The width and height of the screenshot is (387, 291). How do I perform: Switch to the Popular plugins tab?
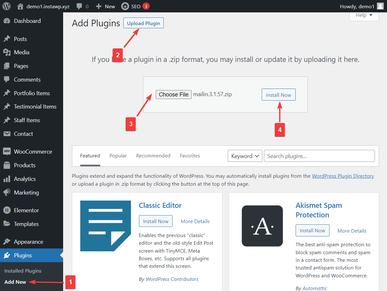pyautogui.click(x=118, y=155)
